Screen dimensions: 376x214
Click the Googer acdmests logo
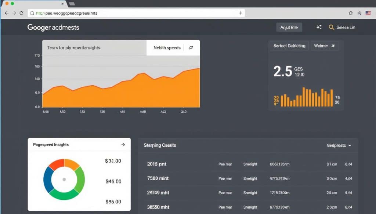[x=53, y=27]
